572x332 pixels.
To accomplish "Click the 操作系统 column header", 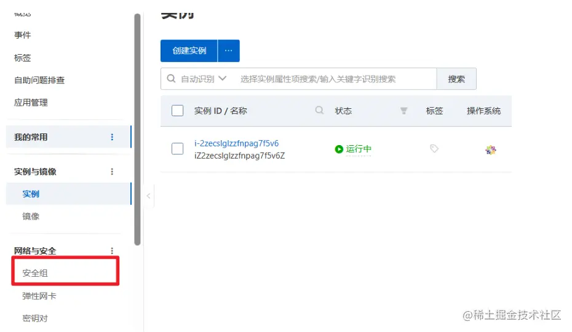I will click(x=483, y=111).
